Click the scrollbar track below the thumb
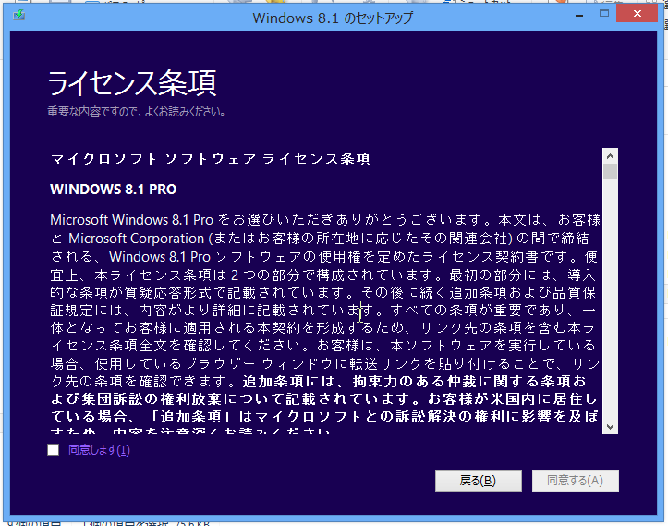This screenshot has width=668, height=526. pos(610,299)
